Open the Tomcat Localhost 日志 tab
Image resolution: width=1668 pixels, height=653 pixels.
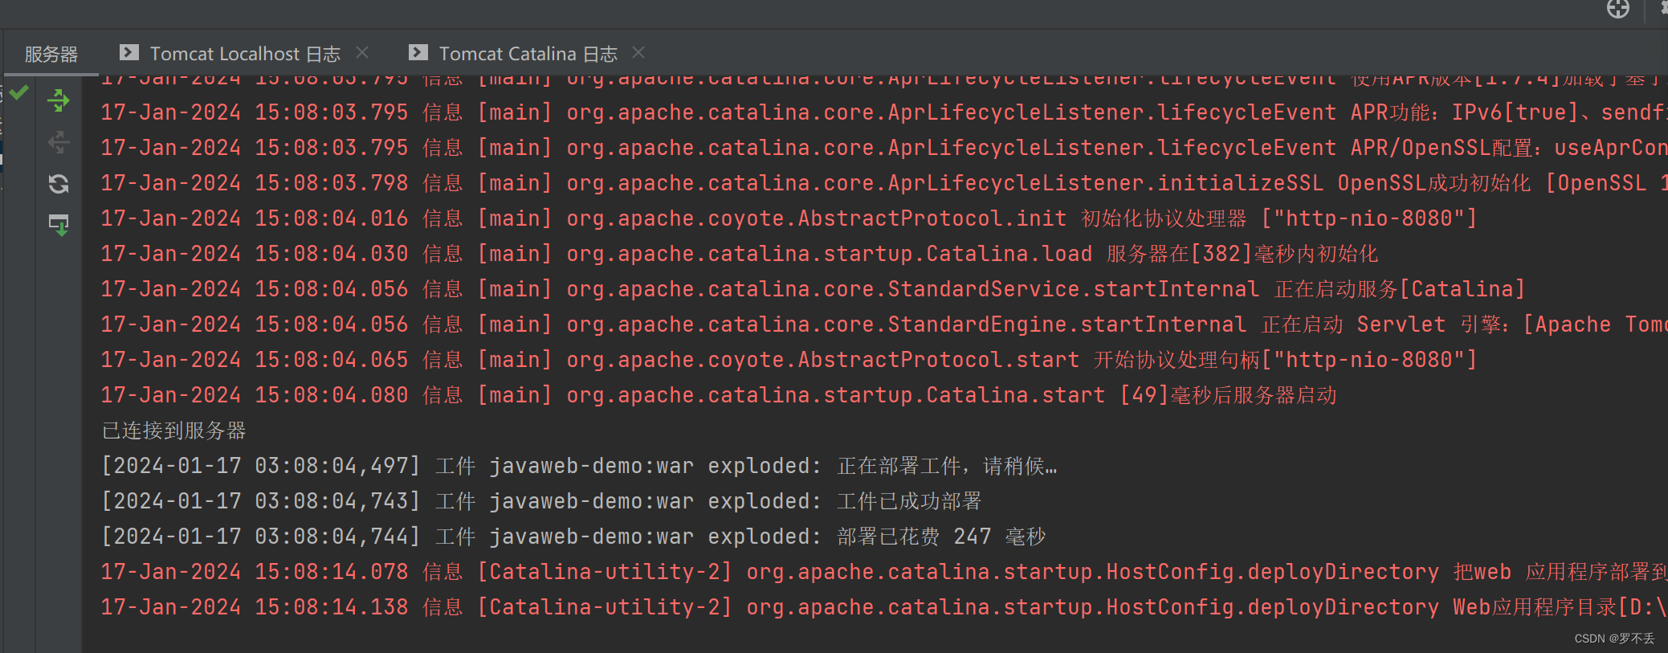point(245,54)
